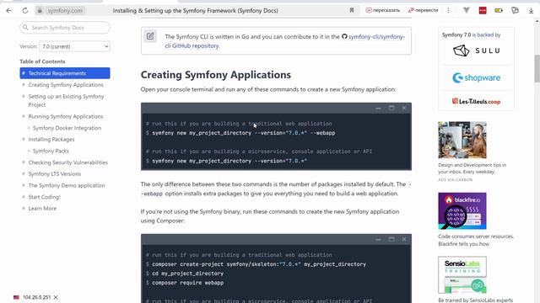
Task: Click minimize icon on composer code block
Action: [x=378, y=239]
